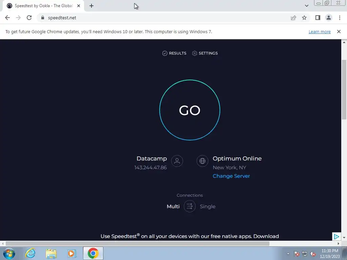
Task: Click Learn more in update notice
Action: (320, 31)
